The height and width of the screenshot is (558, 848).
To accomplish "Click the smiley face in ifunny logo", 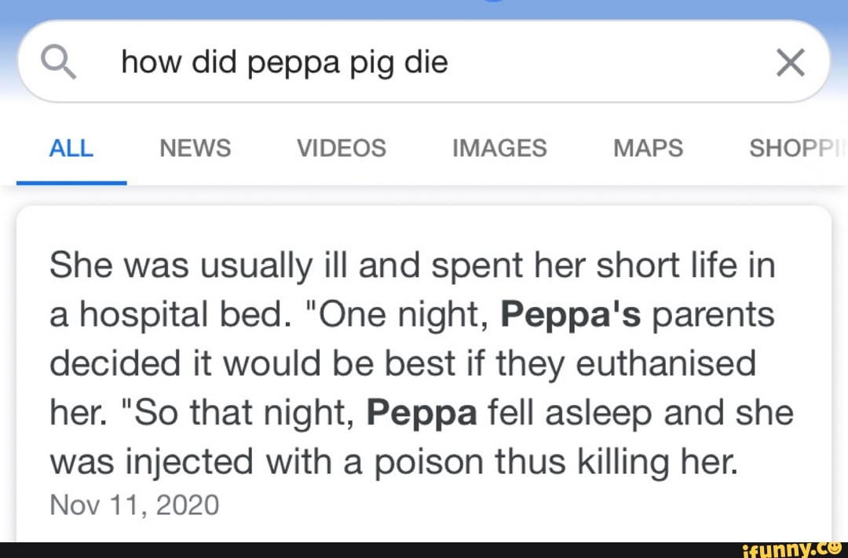I will click(833, 548).
